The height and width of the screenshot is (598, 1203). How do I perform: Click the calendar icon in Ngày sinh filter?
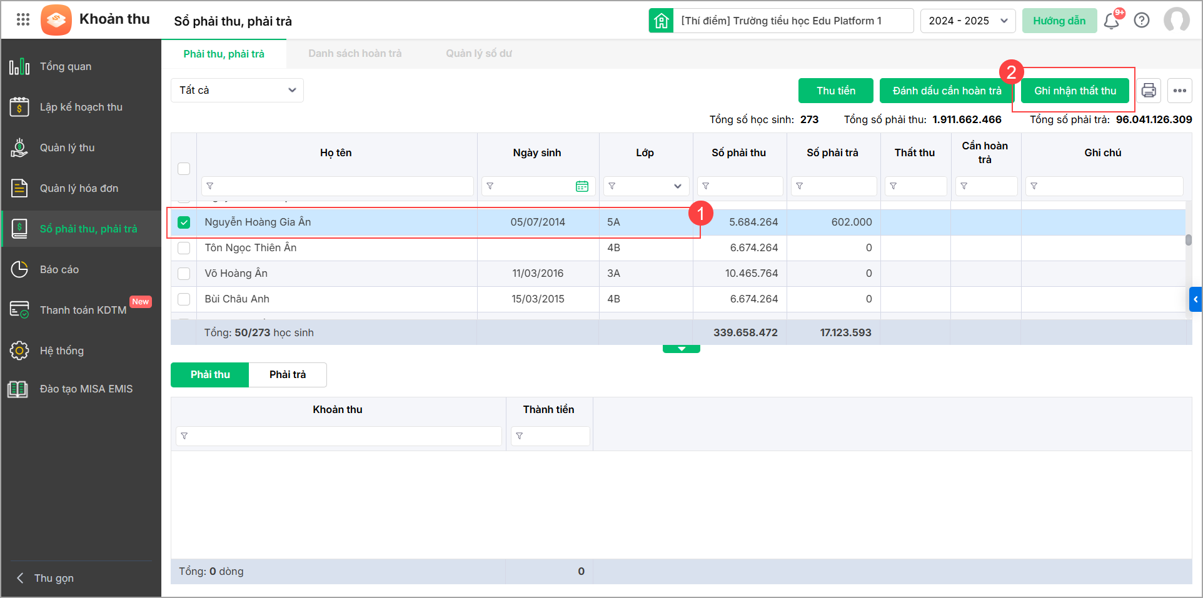coord(581,186)
